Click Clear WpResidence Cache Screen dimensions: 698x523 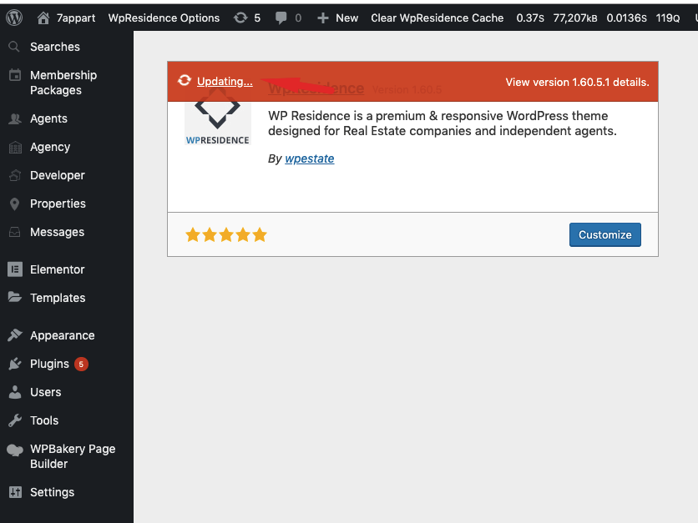click(438, 18)
